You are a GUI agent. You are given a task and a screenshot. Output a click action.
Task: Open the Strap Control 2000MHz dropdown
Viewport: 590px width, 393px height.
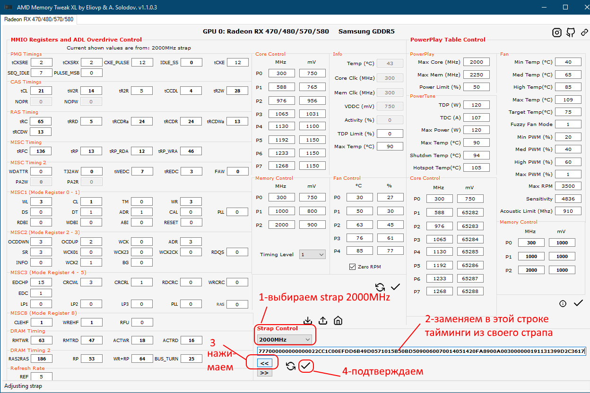pyautogui.click(x=285, y=339)
